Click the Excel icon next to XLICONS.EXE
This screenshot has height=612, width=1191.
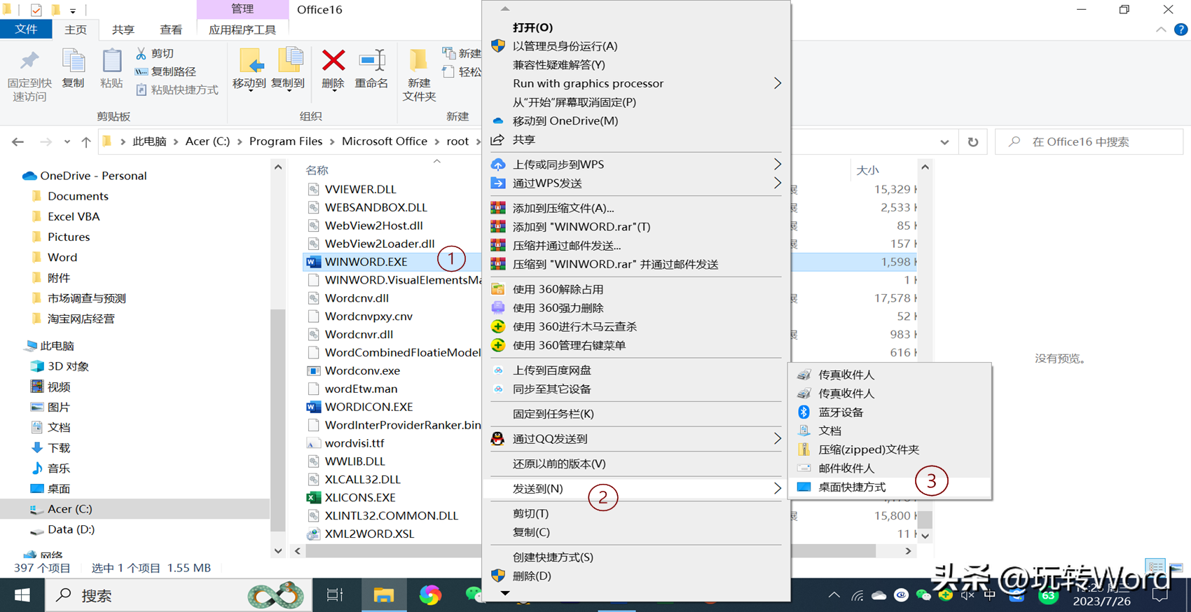(x=313, y=498)
